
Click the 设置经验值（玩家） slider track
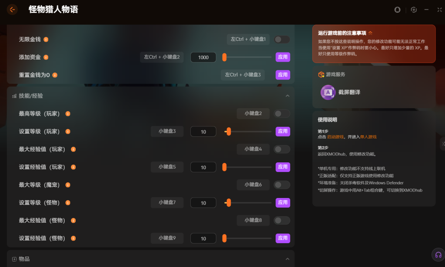click(248, 167)
